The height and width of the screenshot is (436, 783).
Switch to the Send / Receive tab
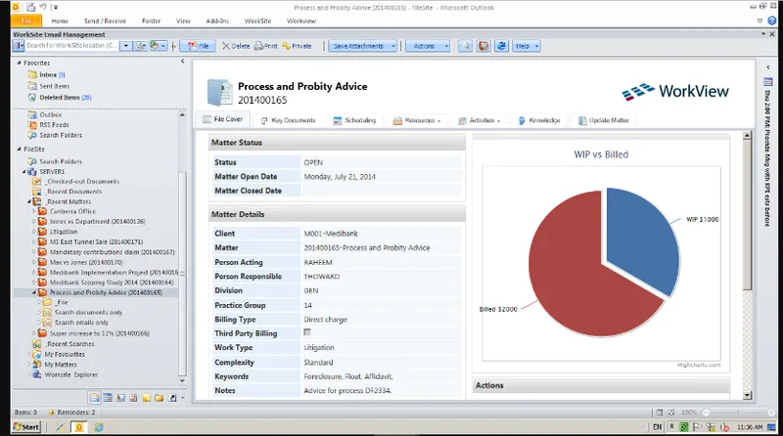[x=105, y=21]
